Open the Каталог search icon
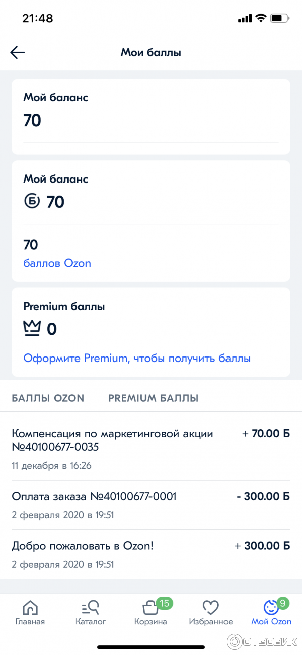Image resolution: width=302 pixels, height=655 pixels. point(91,607)
